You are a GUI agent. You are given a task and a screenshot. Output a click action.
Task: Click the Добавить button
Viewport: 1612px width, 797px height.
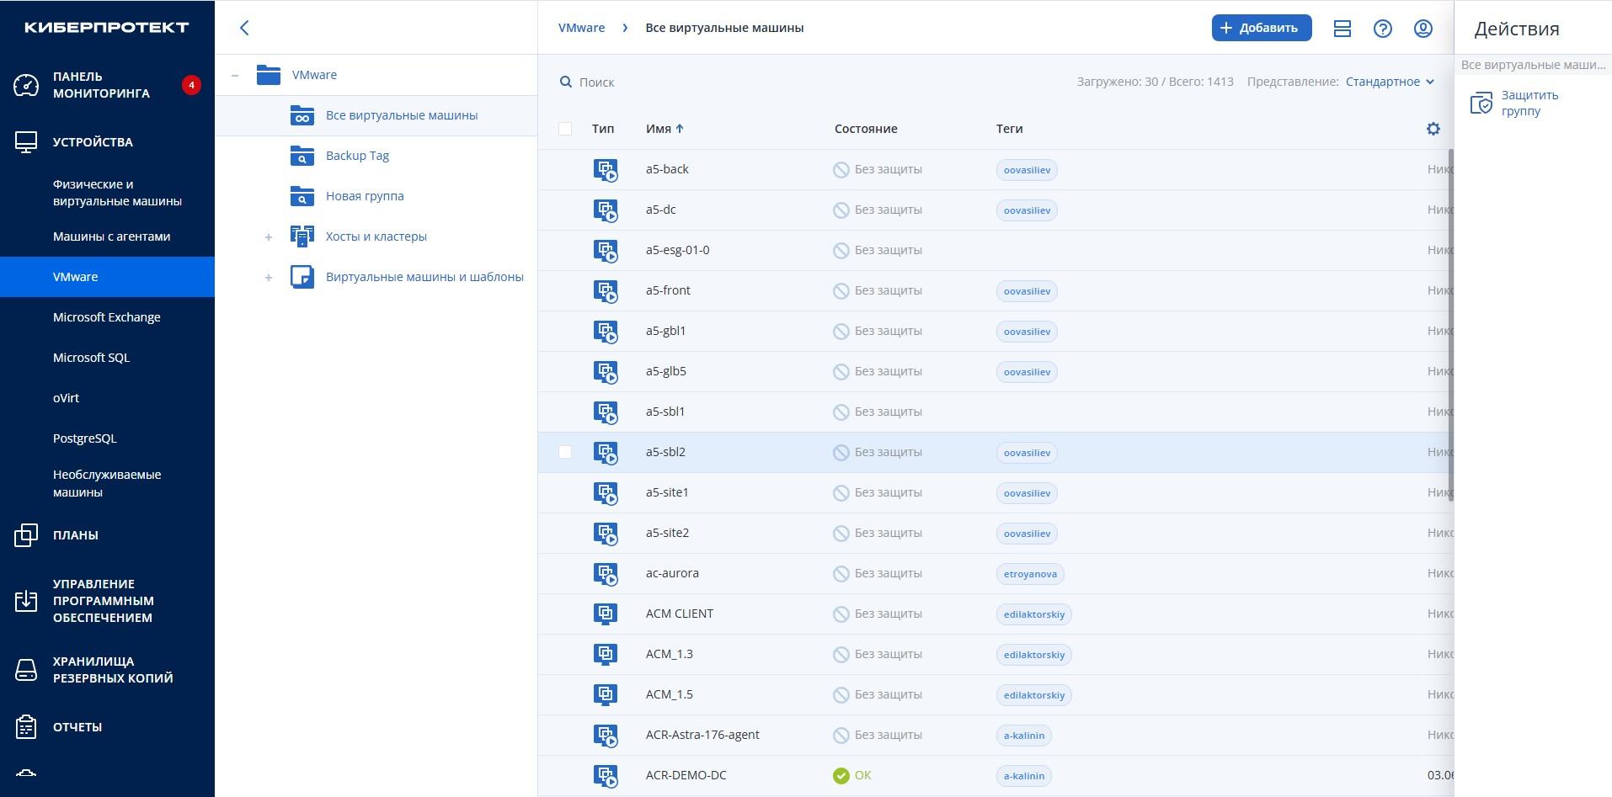pos(1261,28)
